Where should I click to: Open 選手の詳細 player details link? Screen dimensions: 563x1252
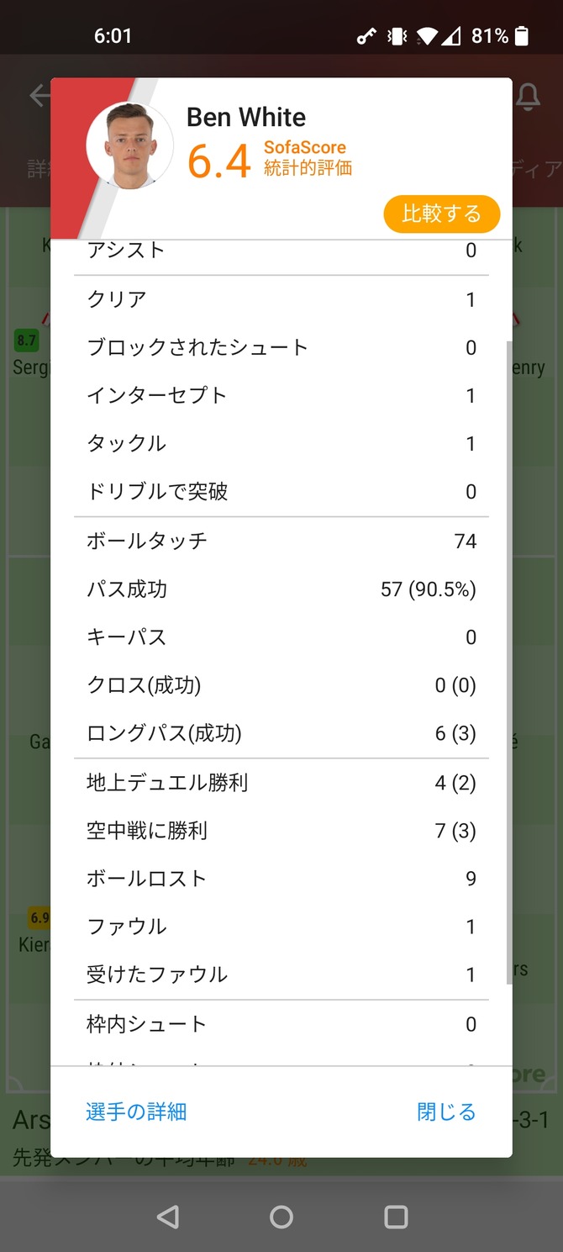pyautogui.click(x=136, y=1112)
